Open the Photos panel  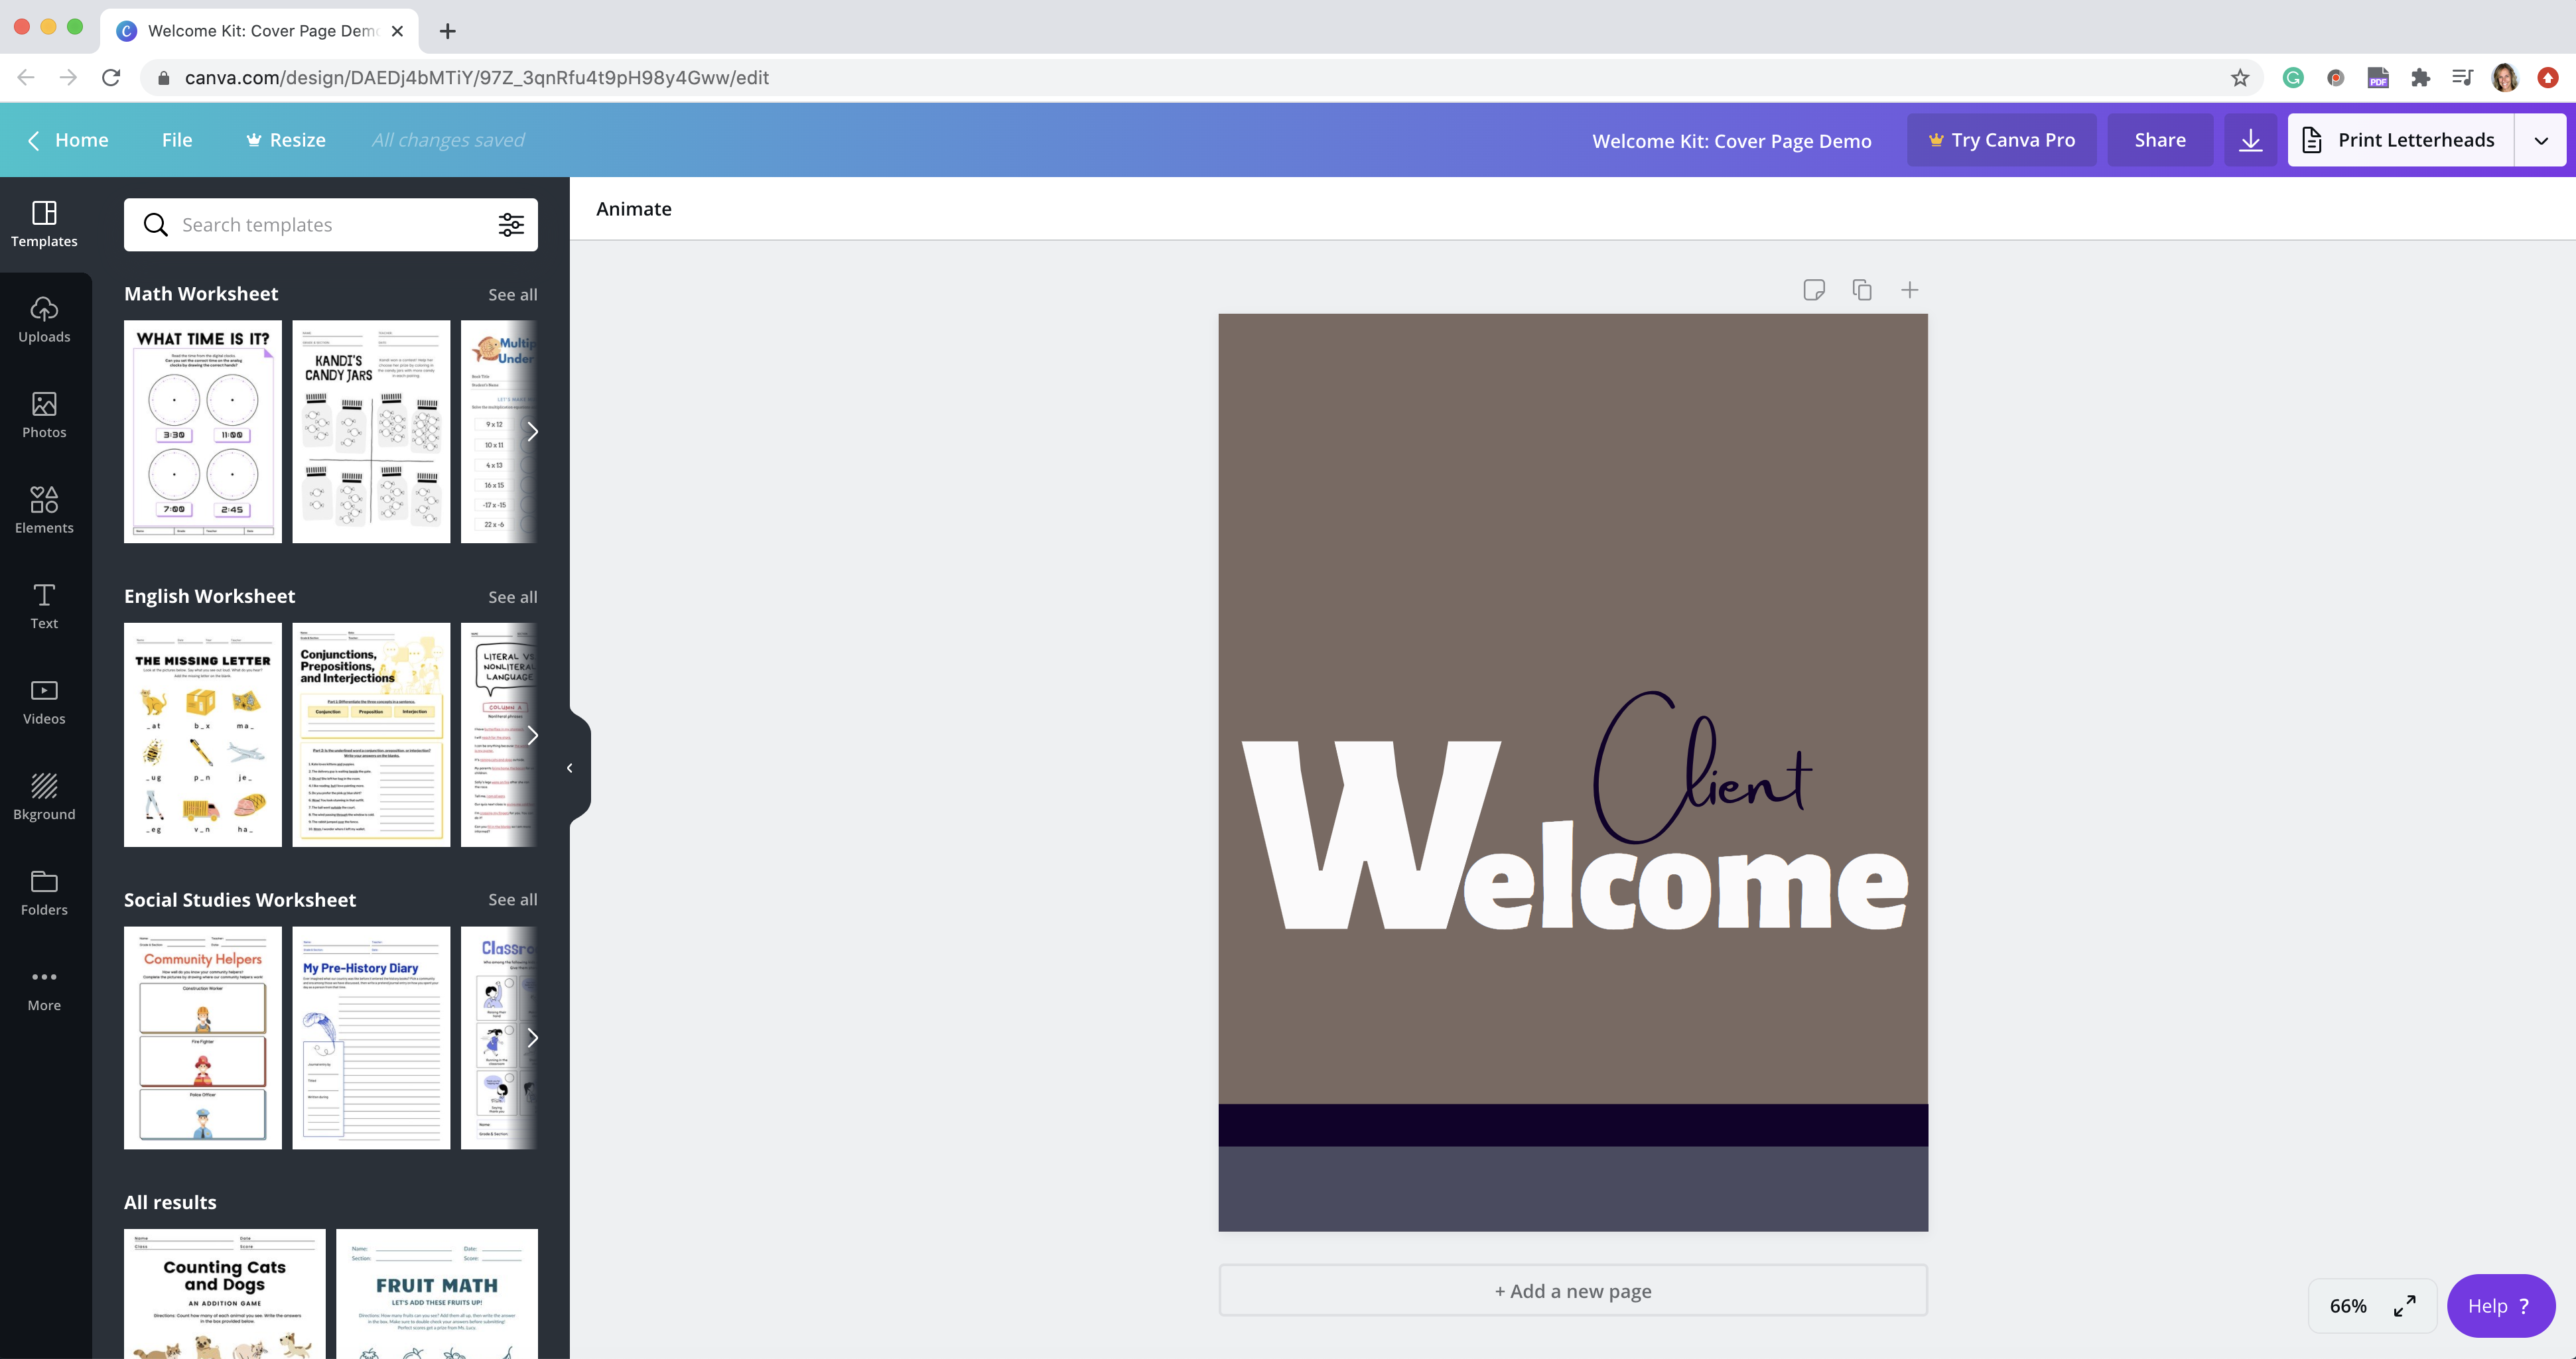point(44,415)
